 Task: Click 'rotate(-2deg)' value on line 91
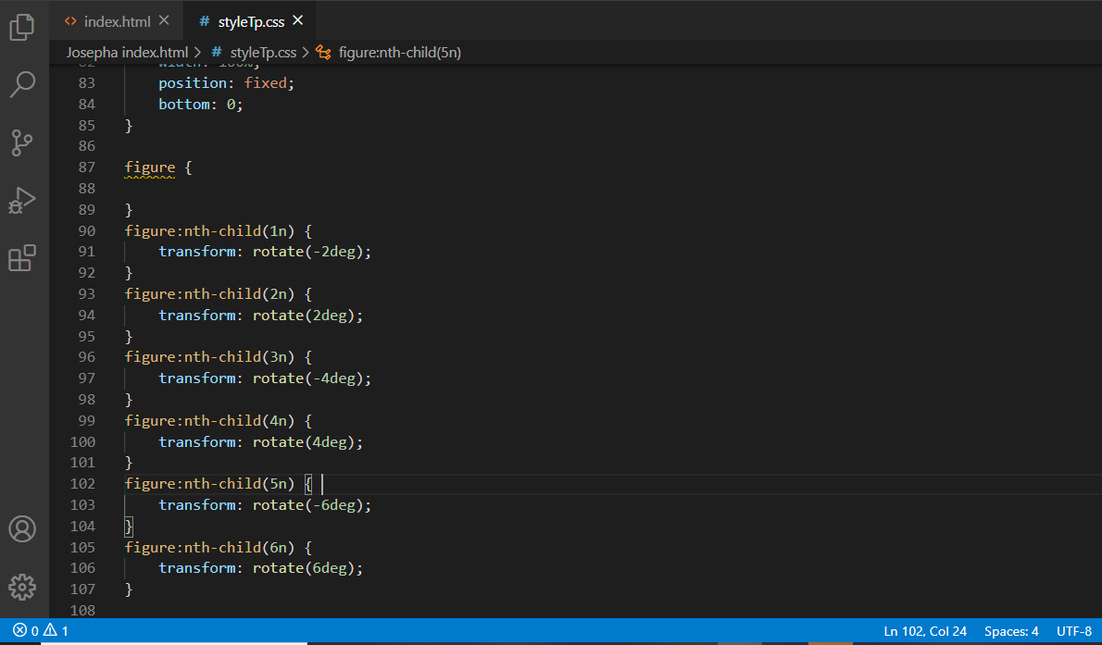pos(307,252)
